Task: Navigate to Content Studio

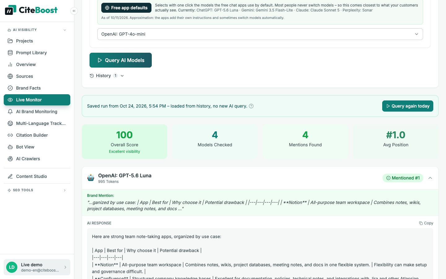Action: (37, 176)
